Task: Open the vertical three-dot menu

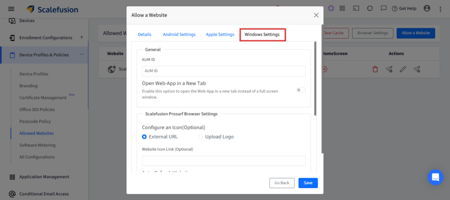Action: pos(440,9)
